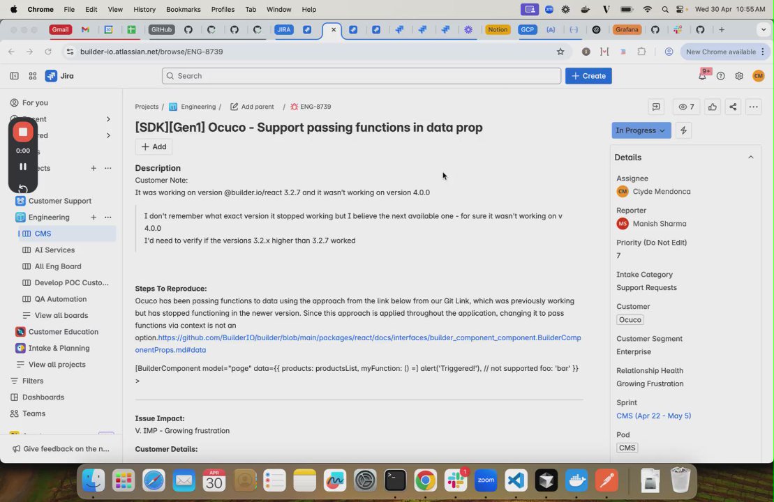
Task: Select View all boards
Action: (x=61, y=316)
